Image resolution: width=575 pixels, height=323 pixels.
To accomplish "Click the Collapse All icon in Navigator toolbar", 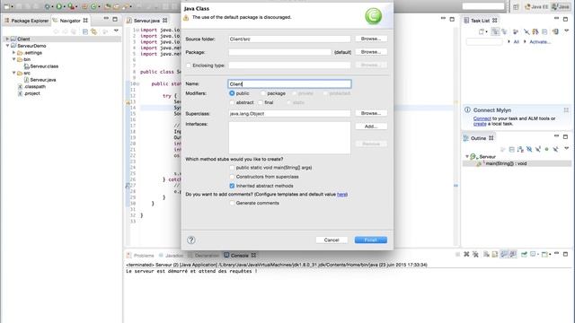I will 85,32.
